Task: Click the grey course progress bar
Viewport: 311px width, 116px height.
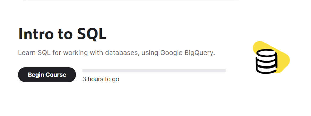Action: click(x=154, y=70)
